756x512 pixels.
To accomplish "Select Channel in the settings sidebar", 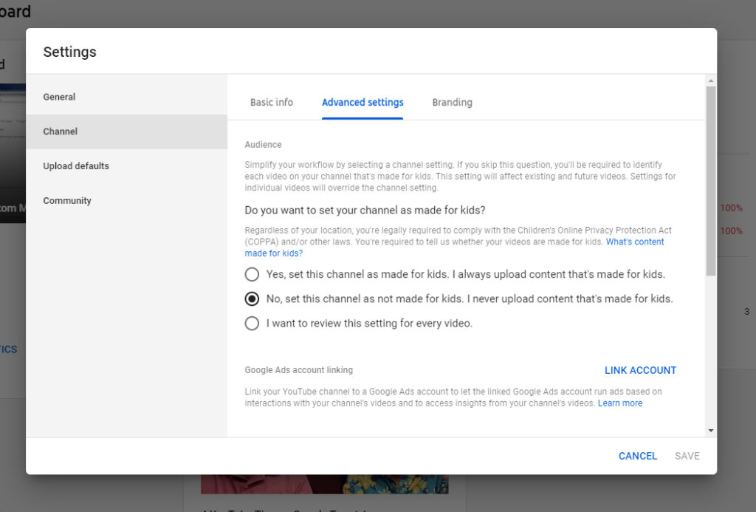I will pos(61,132).
